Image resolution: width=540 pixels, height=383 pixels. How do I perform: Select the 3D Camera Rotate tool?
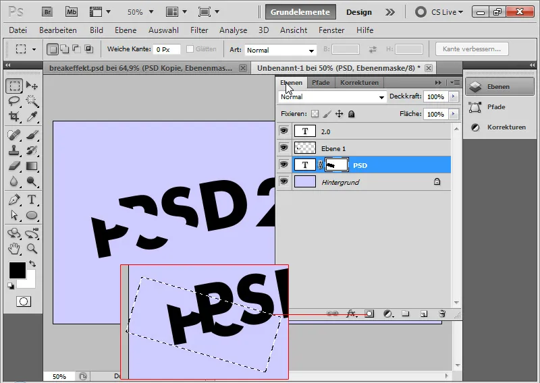[x=32, y=233]
